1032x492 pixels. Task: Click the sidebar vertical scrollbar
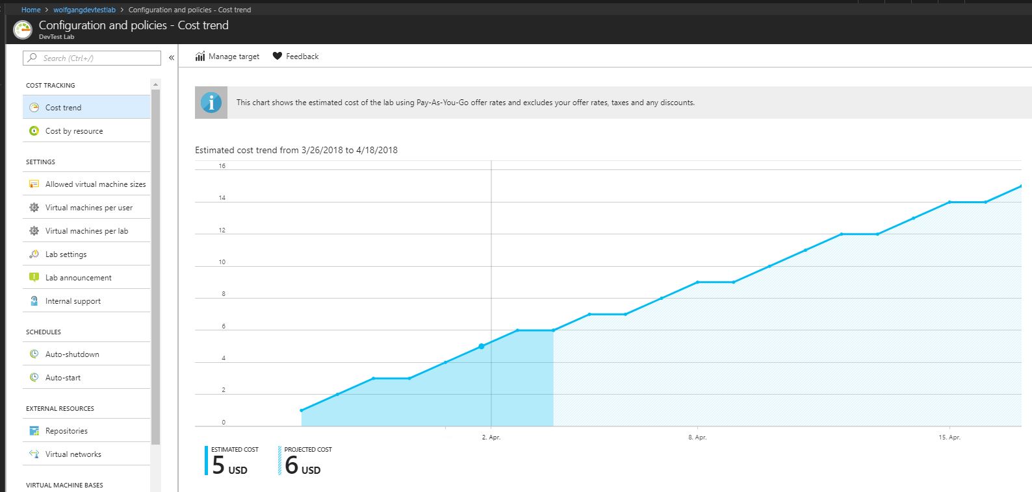tap(155, 266)
